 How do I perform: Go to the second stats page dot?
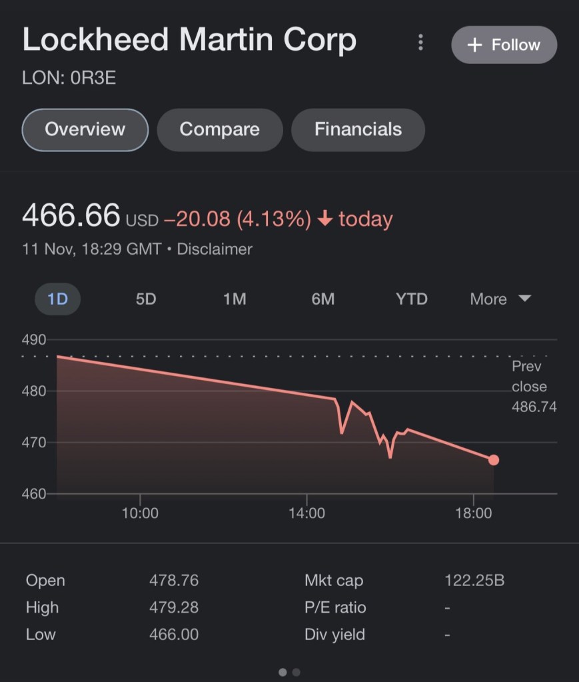point(296,673)
